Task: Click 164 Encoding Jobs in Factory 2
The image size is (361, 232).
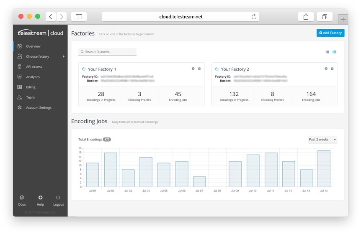Action: click(x=311, y=96)
